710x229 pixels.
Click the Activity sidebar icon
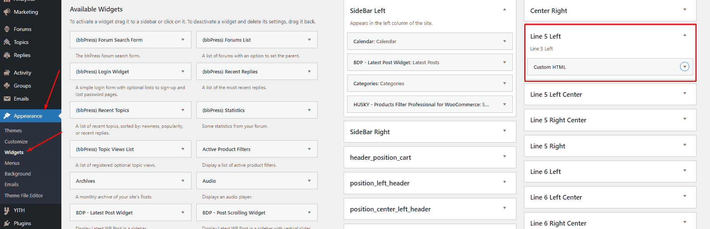click(x=7, y=73)
